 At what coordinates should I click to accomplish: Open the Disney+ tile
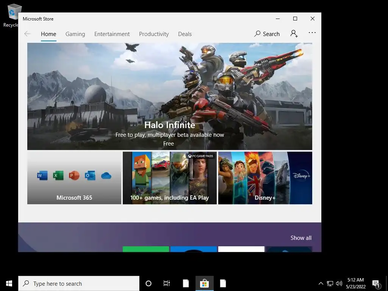click(x=265, y=178)
